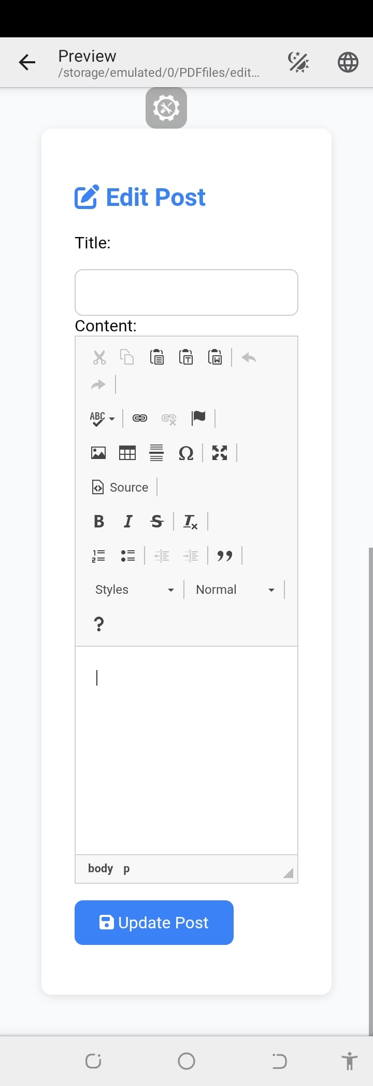Add a link using the Link icon
The height and width of the screenshot is (1086, 373).
coord(140,418)
